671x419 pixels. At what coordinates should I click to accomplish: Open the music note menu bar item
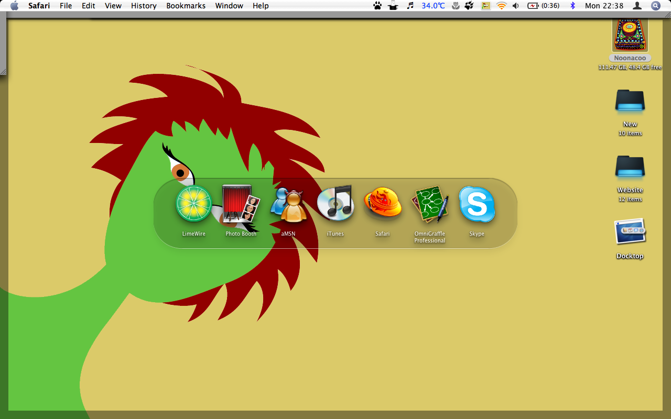[410, 6]
